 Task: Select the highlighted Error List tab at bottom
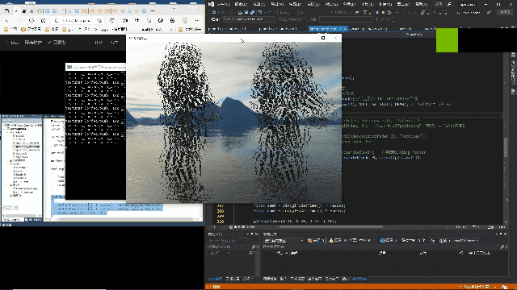(359, 279)
